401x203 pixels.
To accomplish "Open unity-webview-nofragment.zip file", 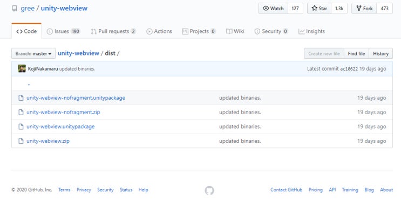I will click(64, 112).
